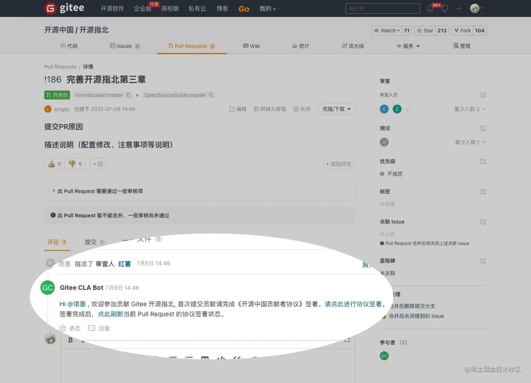The height and width of the screenshot is (383, 531).
Task: Add an emoji reaction to the description
Action: [98, 164]
